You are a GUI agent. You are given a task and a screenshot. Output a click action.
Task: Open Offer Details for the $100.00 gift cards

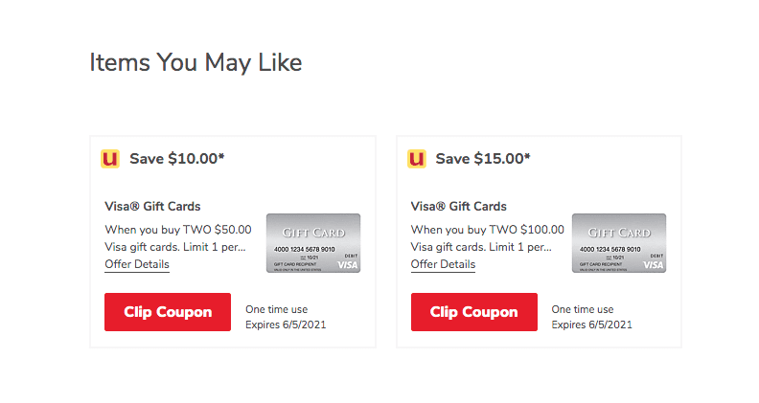tap(443, 264)
